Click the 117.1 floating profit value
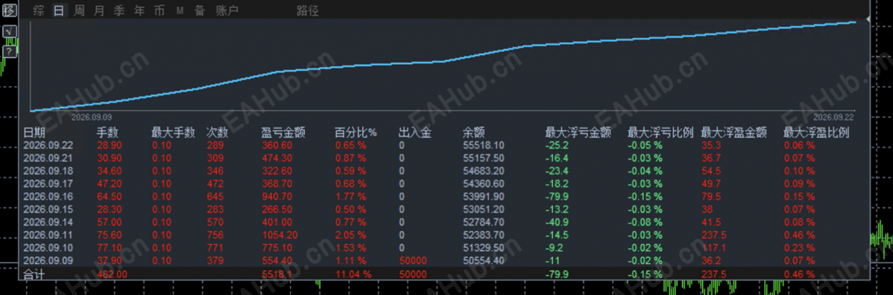The height and width of the screenshot is (295, 893). [x=713, y=248]
